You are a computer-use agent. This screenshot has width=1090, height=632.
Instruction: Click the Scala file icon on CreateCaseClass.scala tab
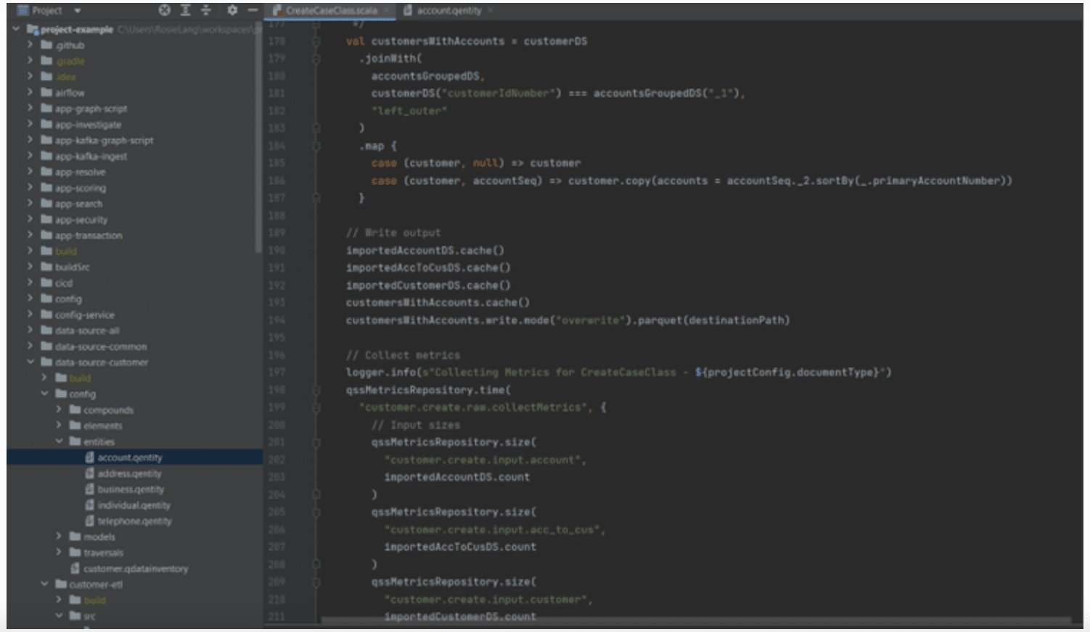(277, 10)
